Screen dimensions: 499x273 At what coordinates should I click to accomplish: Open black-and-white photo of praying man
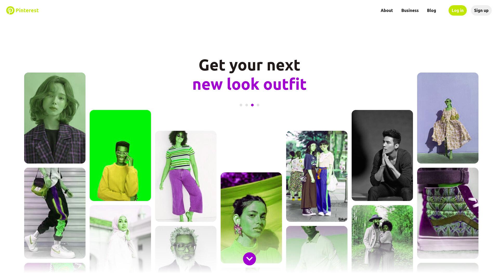click(382, 155)
